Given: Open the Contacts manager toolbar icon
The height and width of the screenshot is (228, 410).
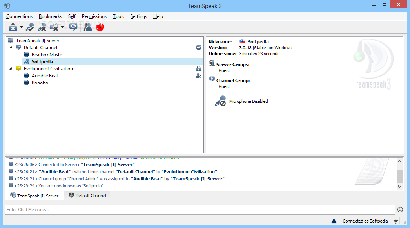Looking at the screenshot, I should [87, 27].
